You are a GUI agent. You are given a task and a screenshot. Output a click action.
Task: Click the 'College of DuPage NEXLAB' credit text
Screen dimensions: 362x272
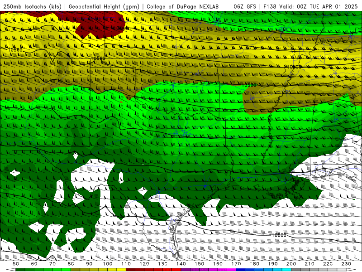pyautogui.click(x=182, y=7)
